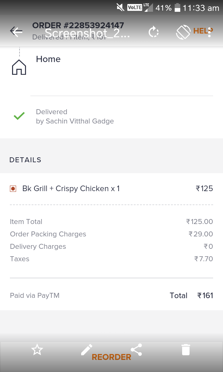
Task: Tap the Home address house icon
Action: 19,67
